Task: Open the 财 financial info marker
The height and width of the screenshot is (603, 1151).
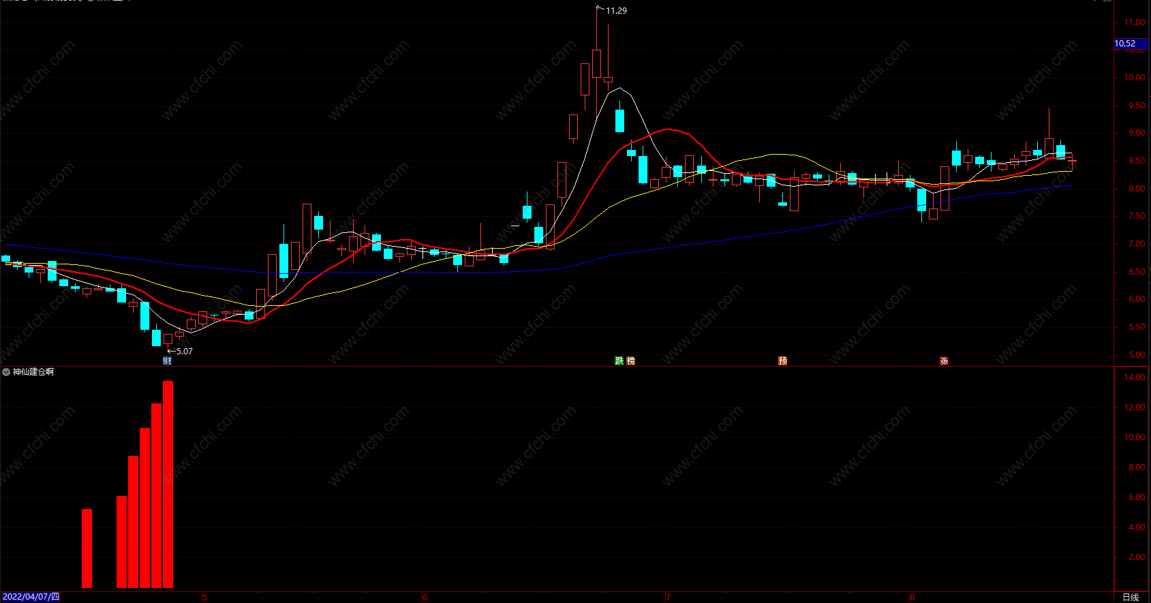Action: [167, 361]
